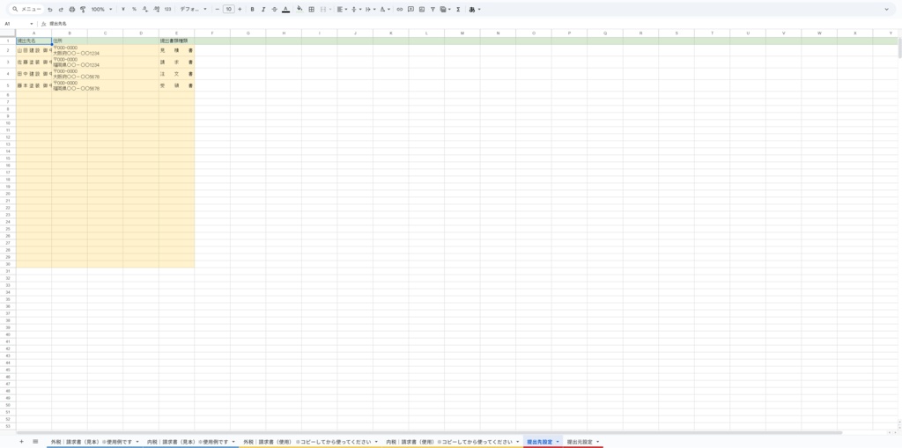Select the 注文書 cell
Image resolution: width=902 pixels, height=448 pixels.
click(x=176, y=74)
